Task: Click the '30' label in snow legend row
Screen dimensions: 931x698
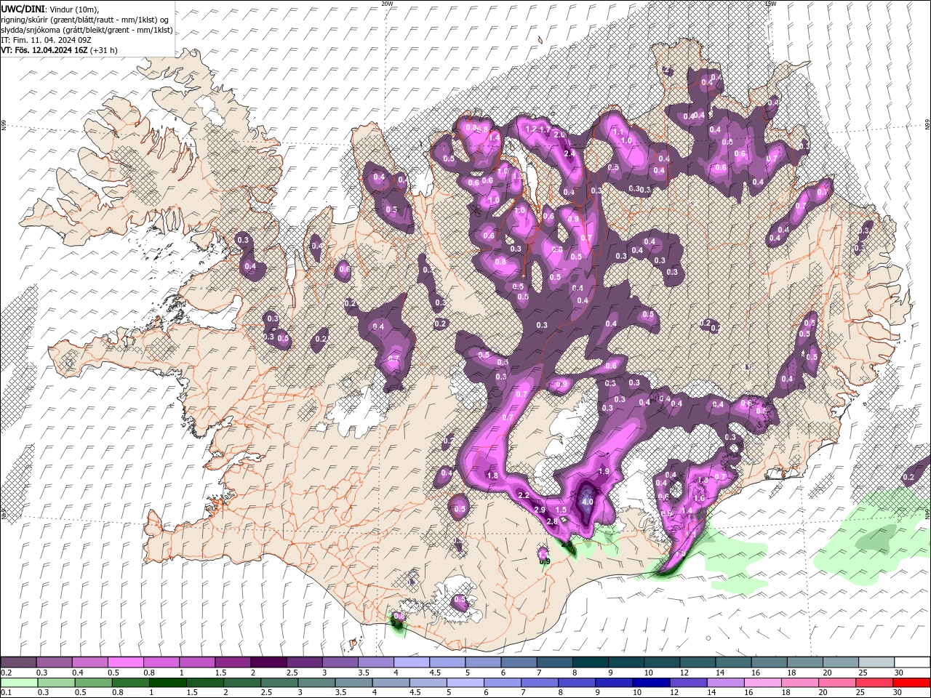Action: click(x=899, y=673)
